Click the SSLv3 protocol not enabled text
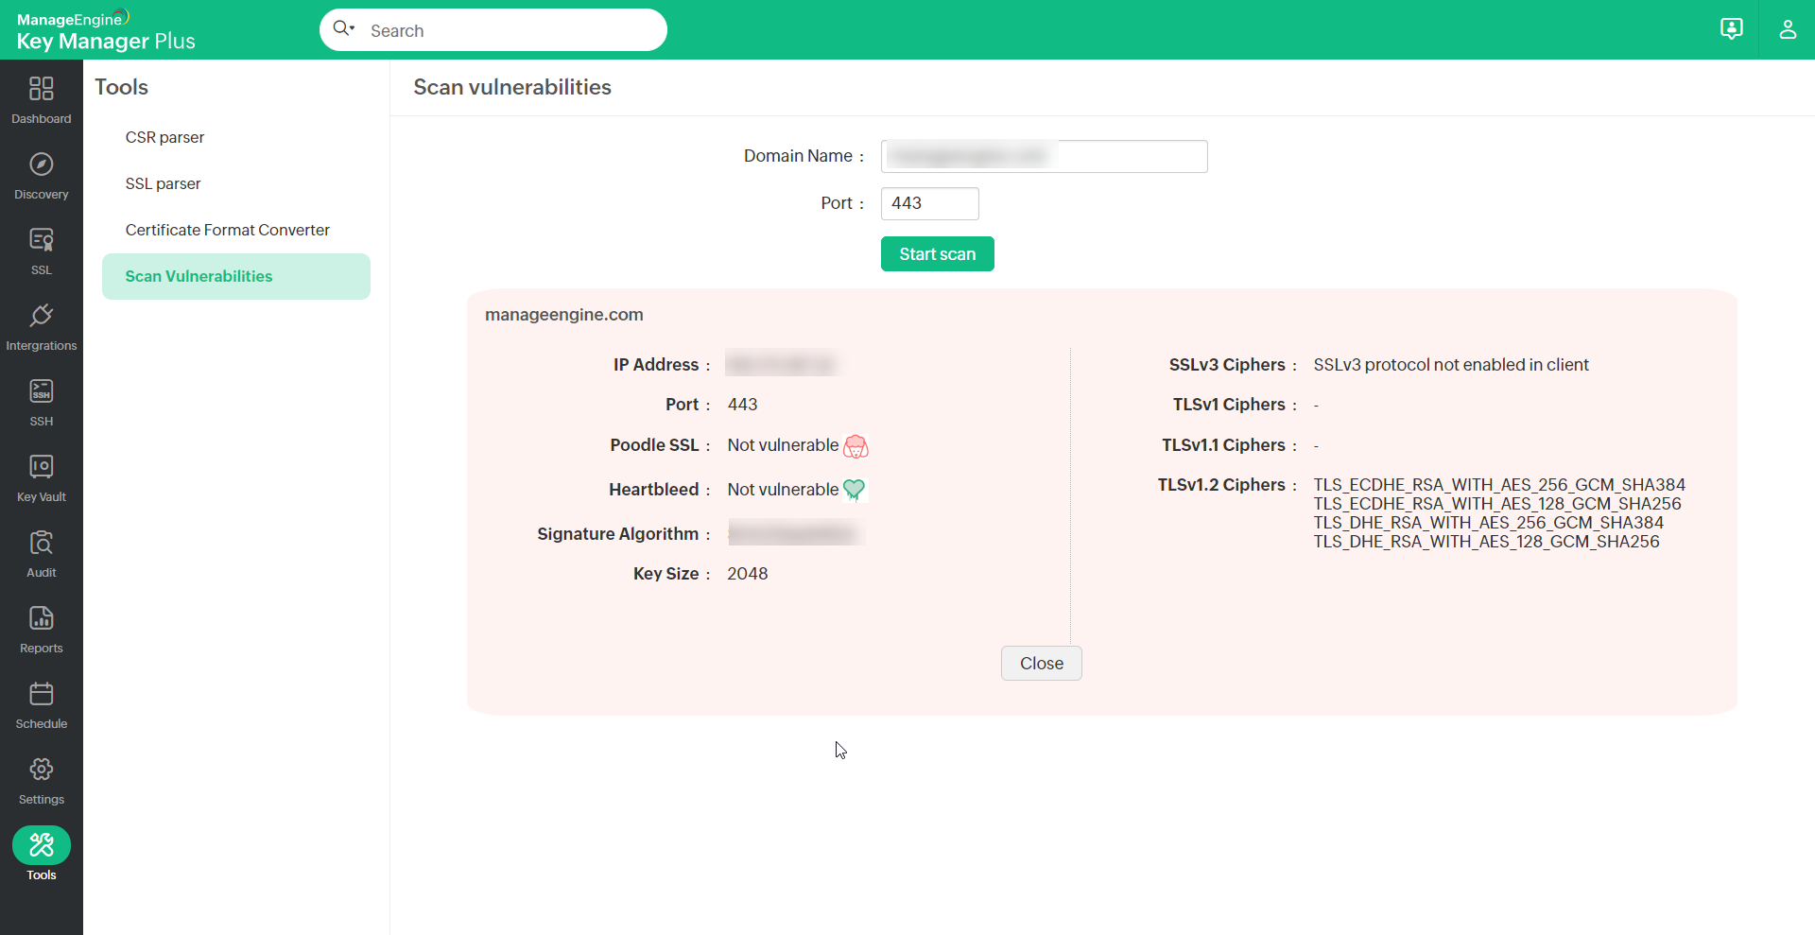1815x935 pixels. (1451, 365)
